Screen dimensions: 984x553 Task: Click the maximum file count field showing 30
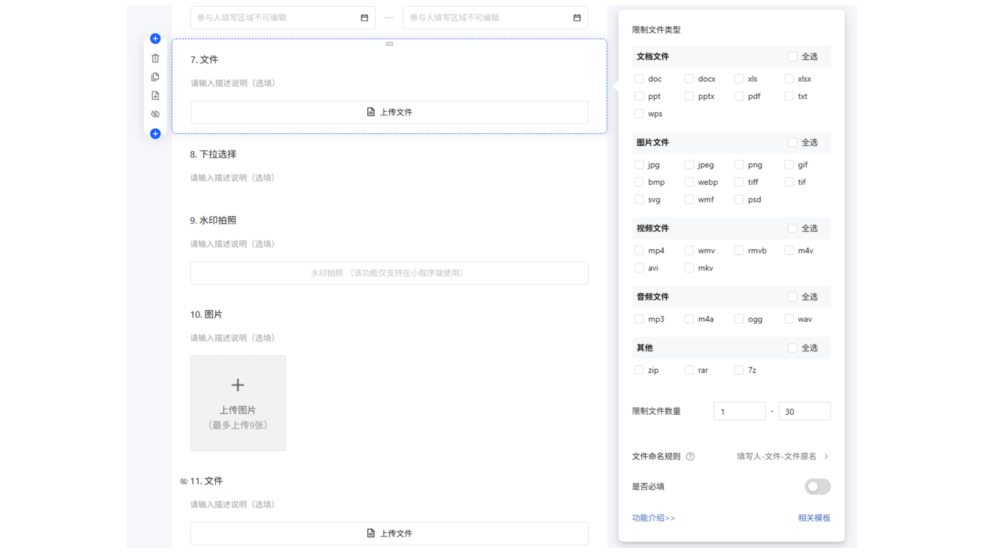pyautogui.click(x=804, y=412)
